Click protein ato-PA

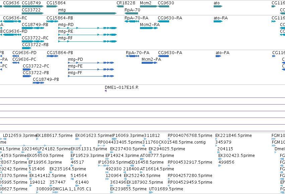click(218, 56)
